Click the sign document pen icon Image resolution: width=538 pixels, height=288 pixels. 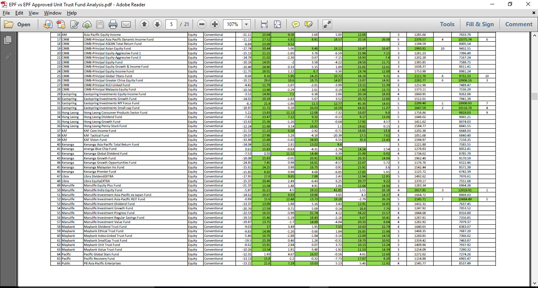(74, 24)
